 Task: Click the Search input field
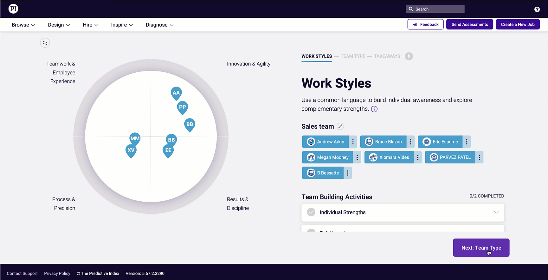(435, 9)
